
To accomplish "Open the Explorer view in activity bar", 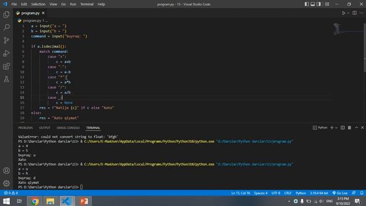I will [x=6, y=14].
